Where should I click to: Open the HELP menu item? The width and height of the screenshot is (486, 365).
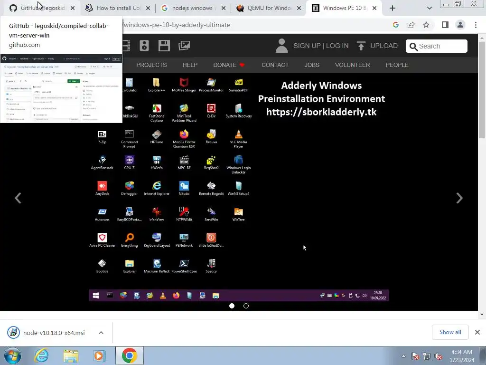(190, 65)
